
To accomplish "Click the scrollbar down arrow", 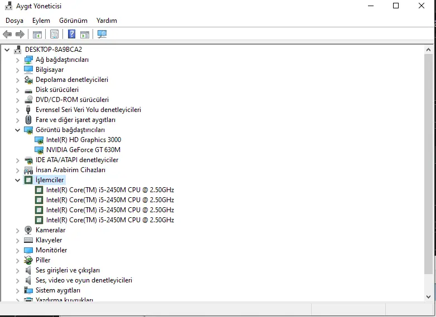I will coord(429,297).
